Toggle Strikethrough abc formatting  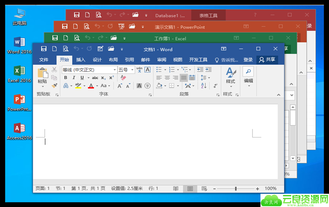pos(95,78)
